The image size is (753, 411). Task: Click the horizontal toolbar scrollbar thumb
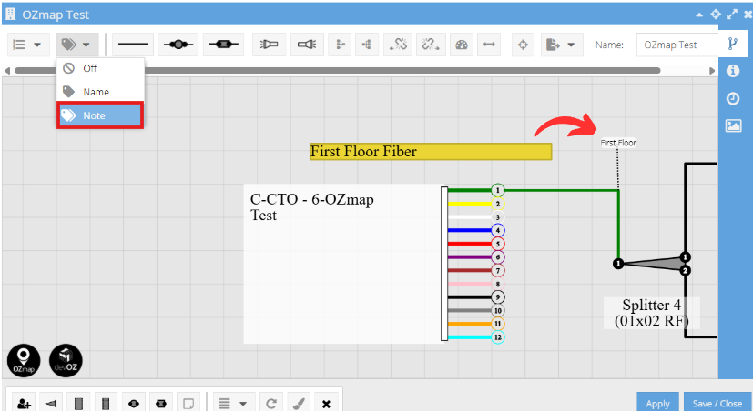[x=338, y=71]
